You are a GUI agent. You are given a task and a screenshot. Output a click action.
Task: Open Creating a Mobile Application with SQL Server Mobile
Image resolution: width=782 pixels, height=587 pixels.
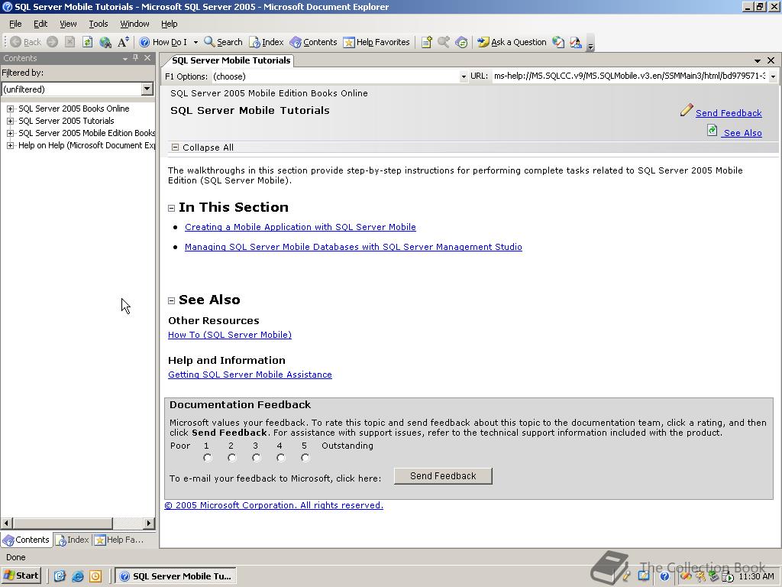click(300, 226)
